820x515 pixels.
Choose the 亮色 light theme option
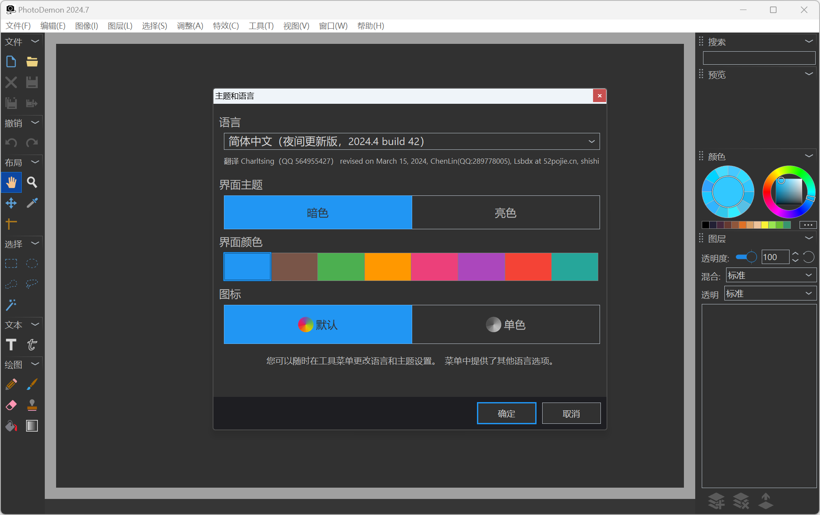tap(506, 212)
